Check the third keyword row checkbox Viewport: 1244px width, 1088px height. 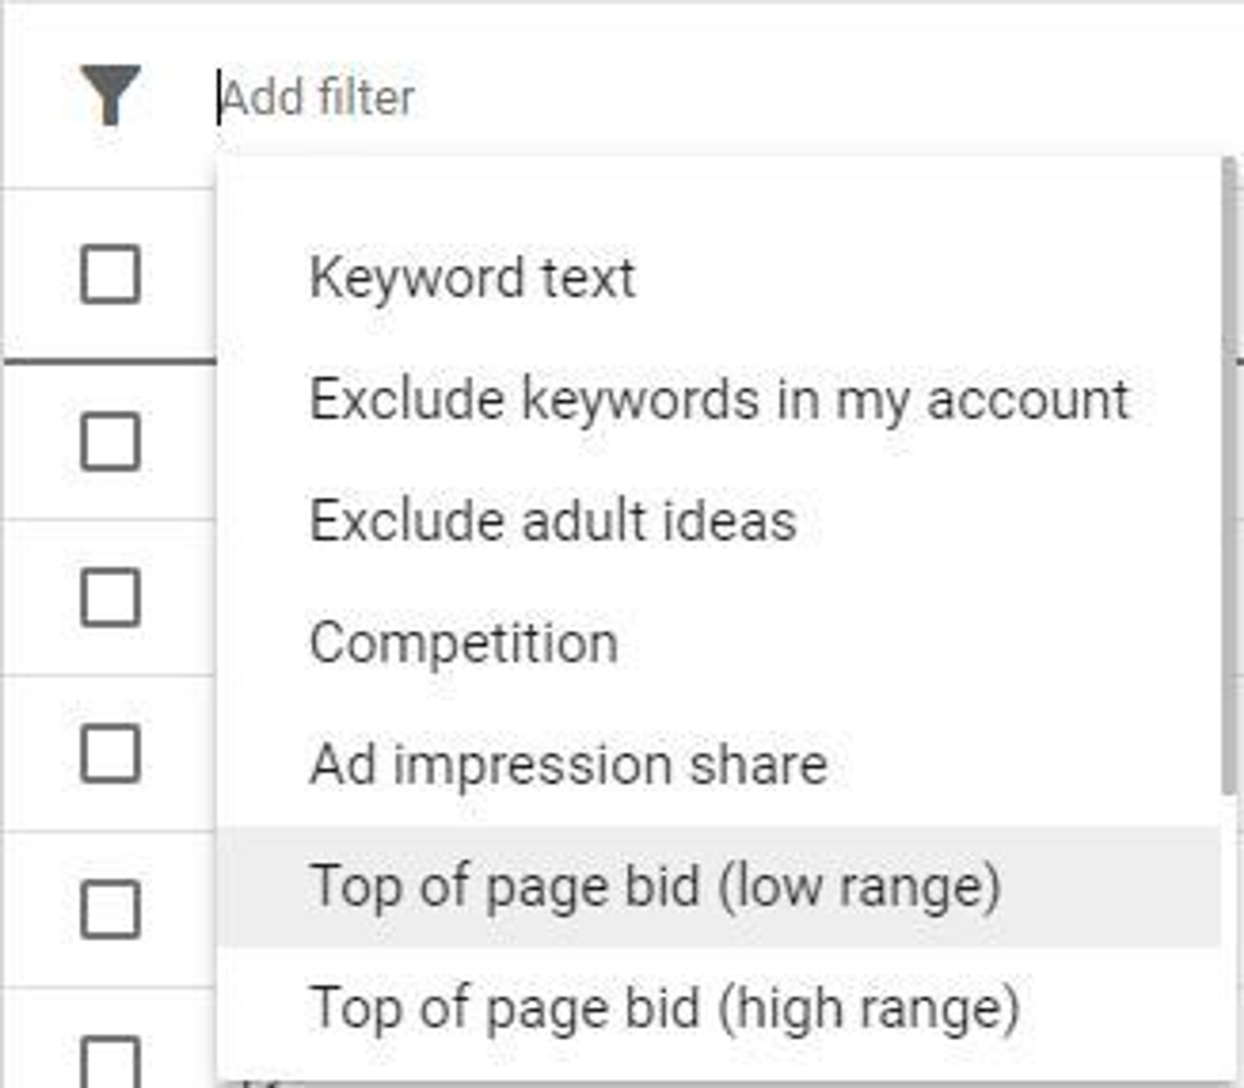point(110,754)
